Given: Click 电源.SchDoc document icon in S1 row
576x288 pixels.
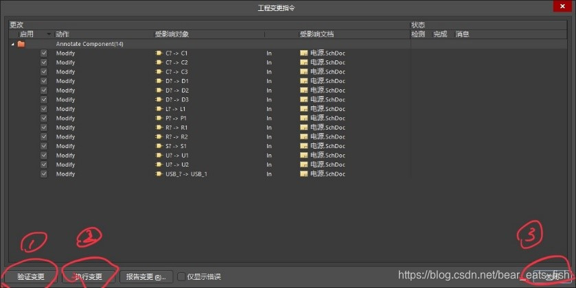Looking at the screenshot, I should click(x=304, y=146).
